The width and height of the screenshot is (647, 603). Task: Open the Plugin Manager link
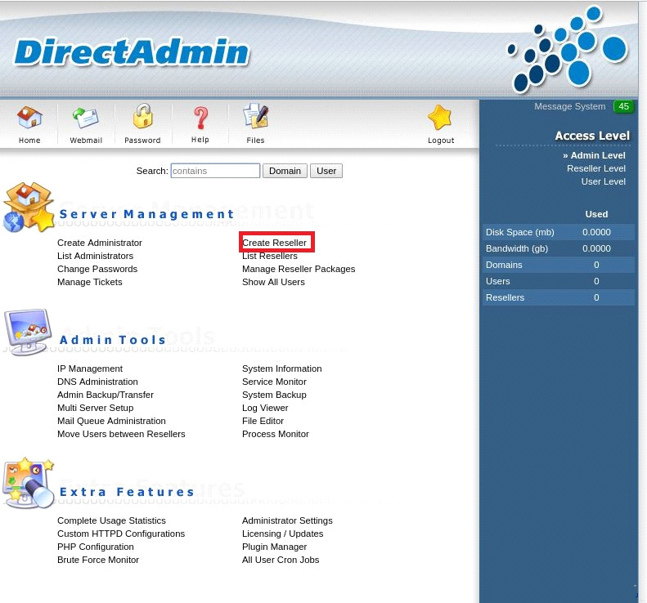pos(274,547)
